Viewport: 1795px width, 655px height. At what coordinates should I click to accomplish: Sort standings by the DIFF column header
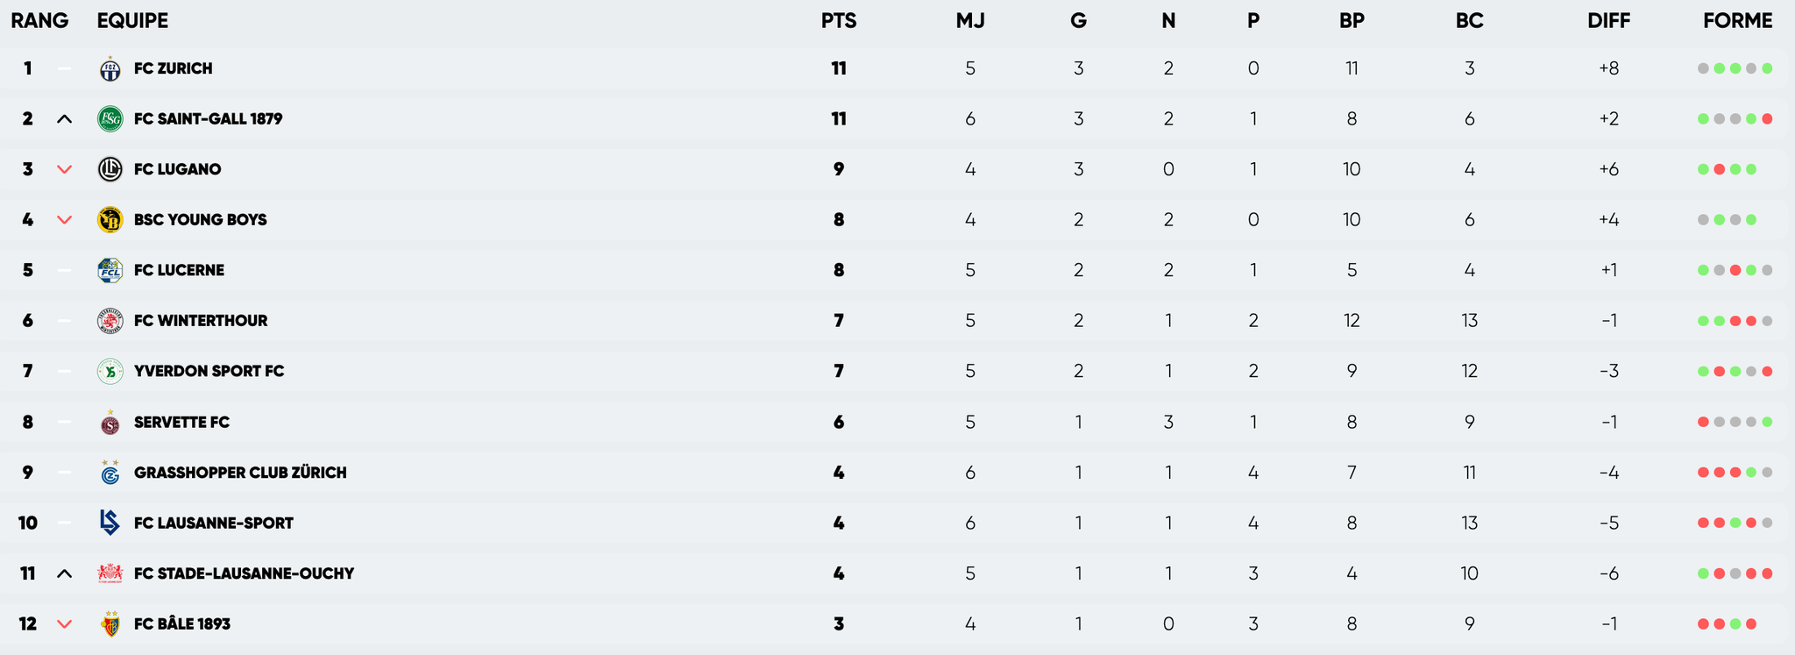tap(1608, 21)
